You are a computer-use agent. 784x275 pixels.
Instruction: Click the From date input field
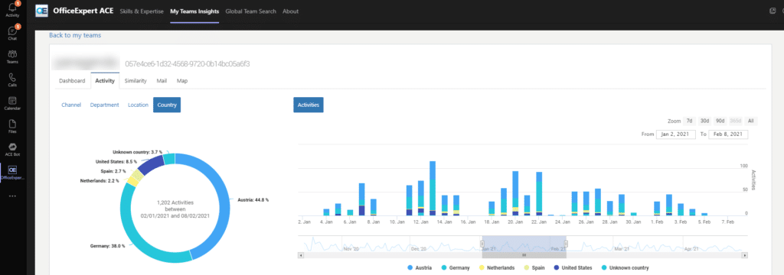pyautogui.click(x=675, y=134)
